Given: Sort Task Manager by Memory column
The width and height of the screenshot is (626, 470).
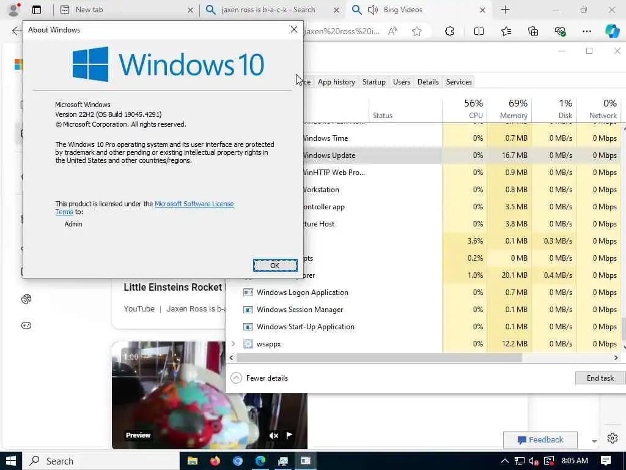Looking at the screenshot, I should coord(509,109).
